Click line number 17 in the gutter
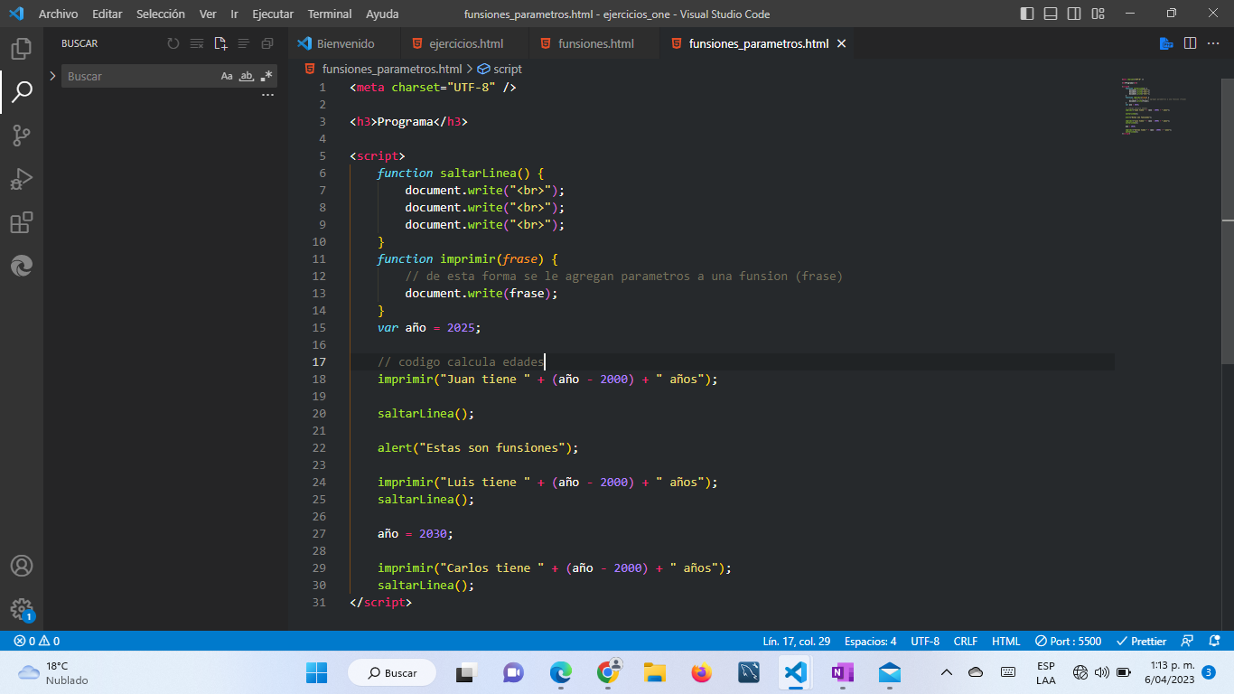The height and width of the screenshot is (694, 1234). 319,361
